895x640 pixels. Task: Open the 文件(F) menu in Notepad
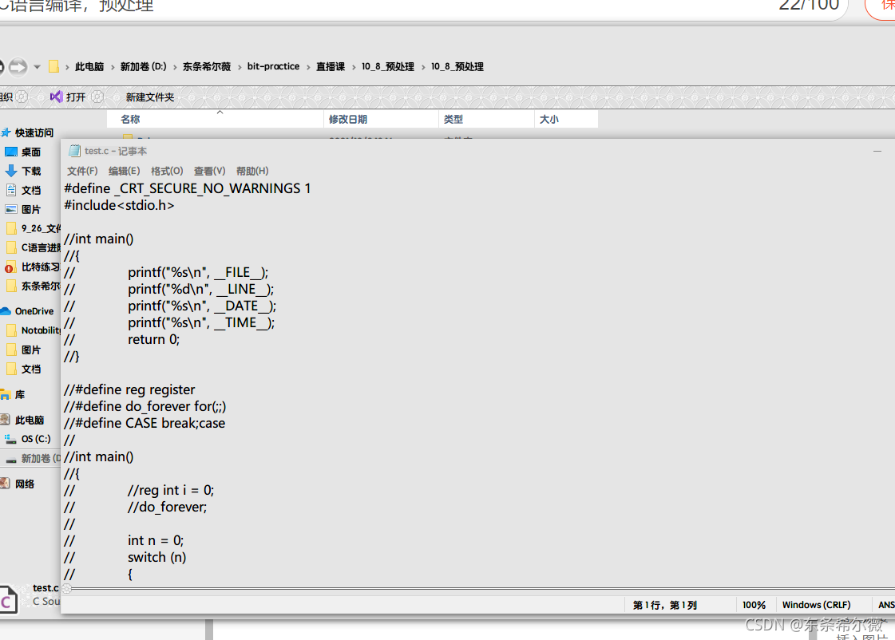(x=82, y=171)
